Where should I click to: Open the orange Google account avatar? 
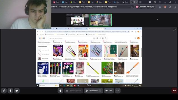(139, 38)
